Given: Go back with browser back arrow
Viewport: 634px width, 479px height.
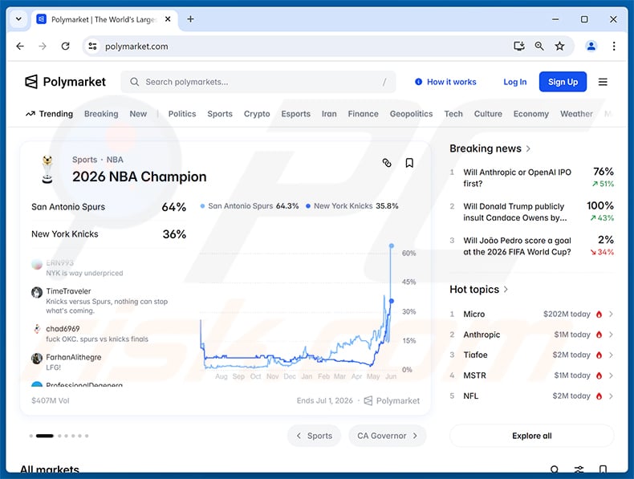Looking at the screenshot, I should click(x=20, y=46).
